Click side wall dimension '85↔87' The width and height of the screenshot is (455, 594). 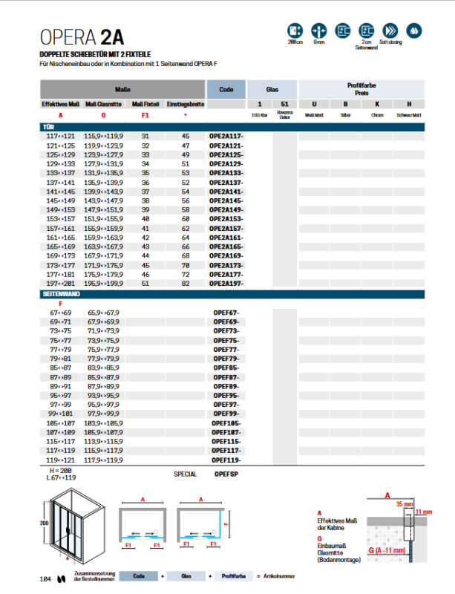(61, 368)
